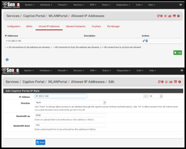The height and width of the screenshot is (149, 186).
Task: Open the Services menu on the Edit page
Action: (x=79, y=70)
